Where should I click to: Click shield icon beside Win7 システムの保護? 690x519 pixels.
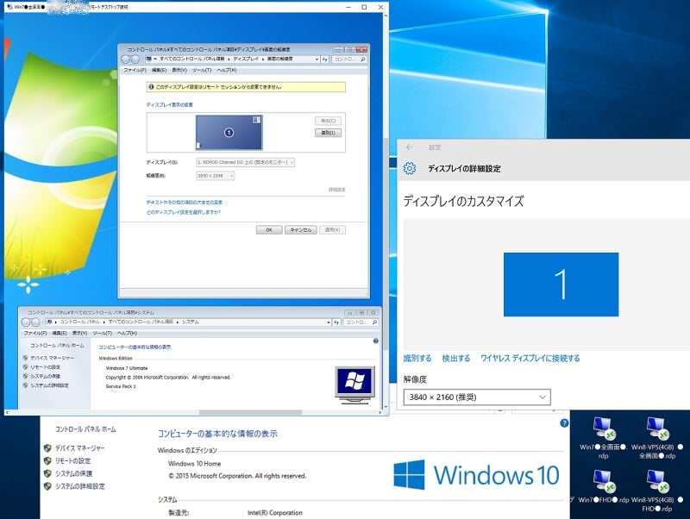pos(26,376)
